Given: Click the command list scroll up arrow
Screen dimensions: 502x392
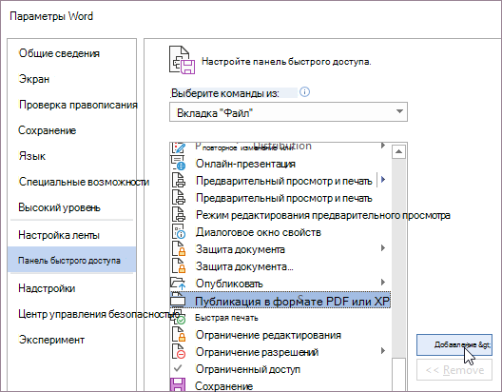Looking at the screenshot, I should 398,151.
